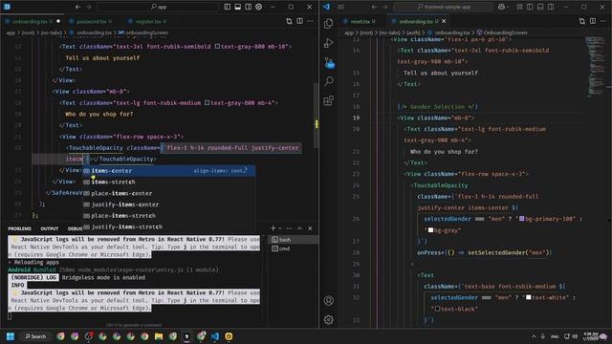Choose items-center autocomplete suggestion
The image size is (612, 344).
coord(168,171)
